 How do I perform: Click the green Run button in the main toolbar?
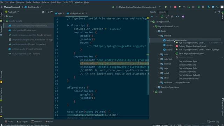point(166,7)
